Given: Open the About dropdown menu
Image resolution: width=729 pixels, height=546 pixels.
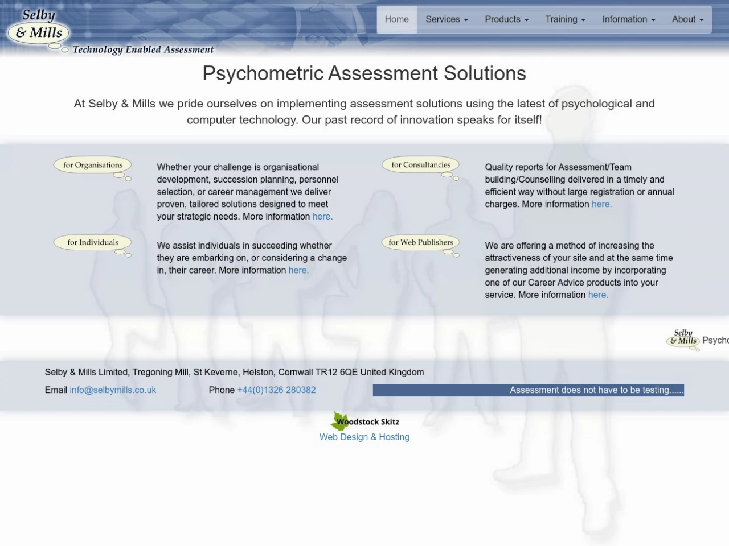Looking at the screenshot, I should pyautogui.click(x=687, y=19).
